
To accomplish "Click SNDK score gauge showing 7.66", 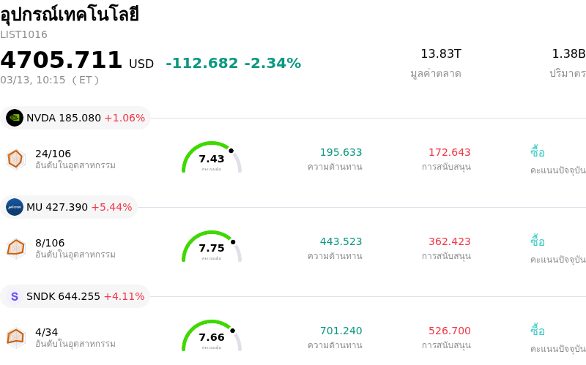I will pyautogui.click(x=212, y=337).
